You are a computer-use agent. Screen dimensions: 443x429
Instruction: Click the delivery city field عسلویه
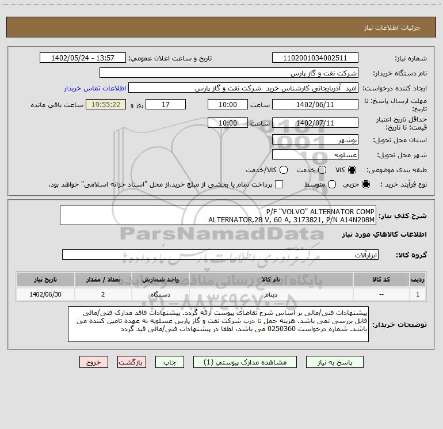[315, 155]
